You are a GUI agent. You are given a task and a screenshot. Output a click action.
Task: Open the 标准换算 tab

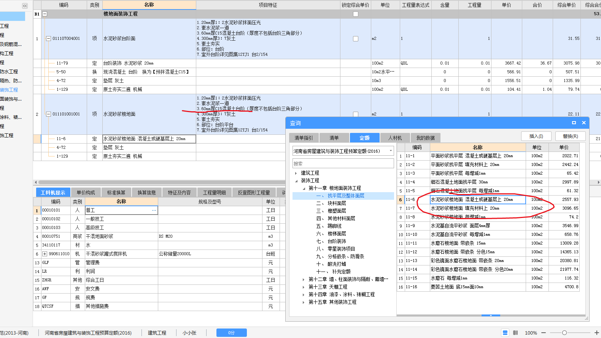116,193
